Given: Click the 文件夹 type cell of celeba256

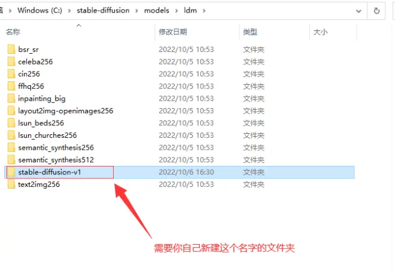Looking at the screenshot, I should (254, 61).
